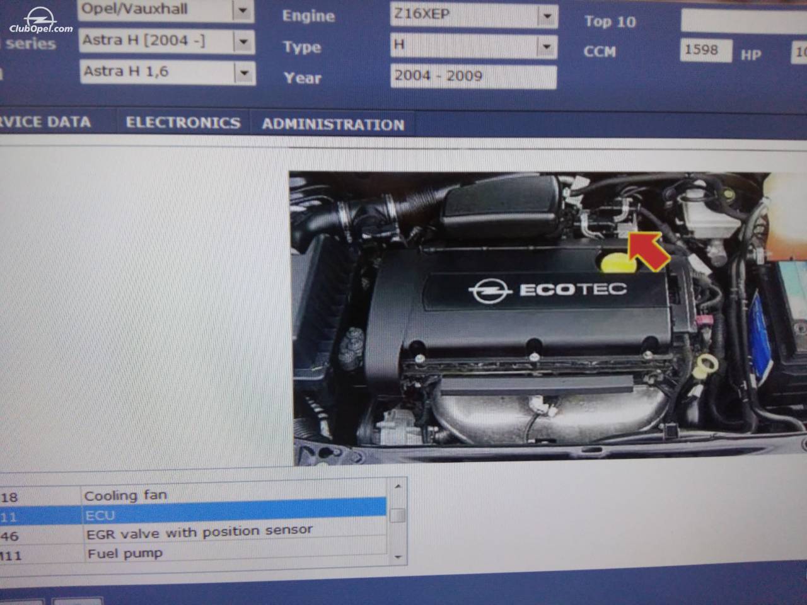Expand the Z16XEP engine dropdown
This screenshot has height=605, width=807.
547,16
